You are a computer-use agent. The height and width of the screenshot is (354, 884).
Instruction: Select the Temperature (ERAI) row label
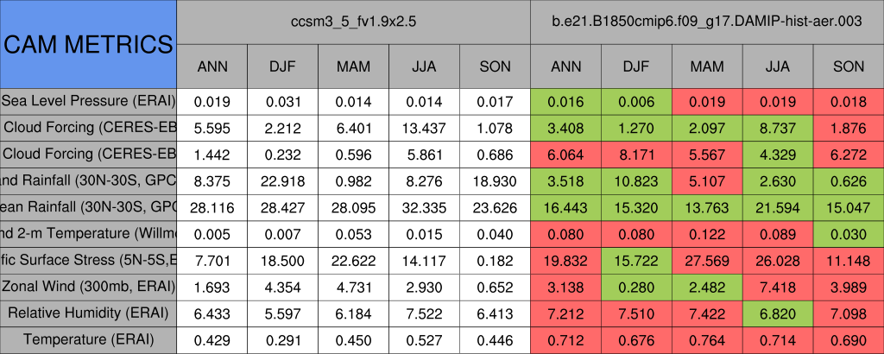(88, 339)
